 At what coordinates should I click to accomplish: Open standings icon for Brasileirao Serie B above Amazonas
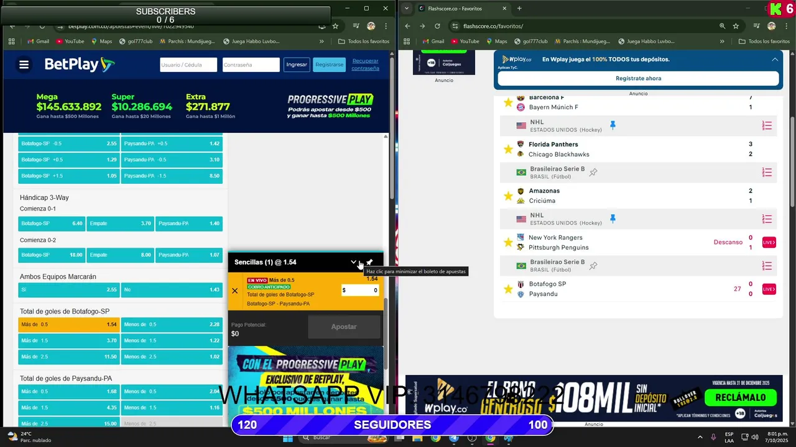(767, 172)
